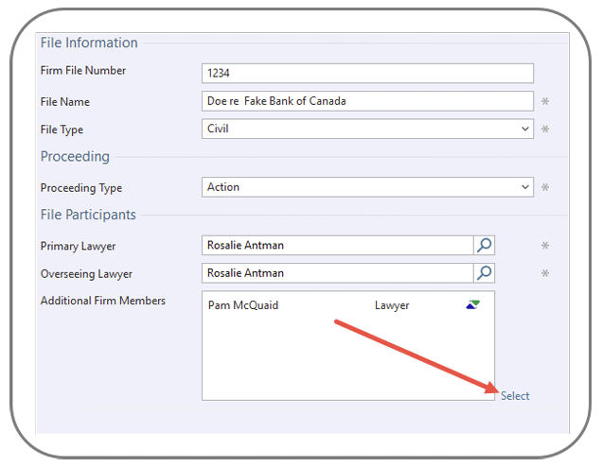This screenshot has height=467, width=602.
Task: Select Pam McQuaid in the members list
Action: pyautogui.click(x=243, y=305)
